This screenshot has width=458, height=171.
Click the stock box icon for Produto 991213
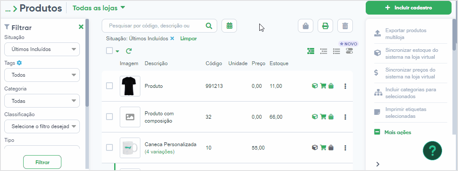[x=315, y=86]
